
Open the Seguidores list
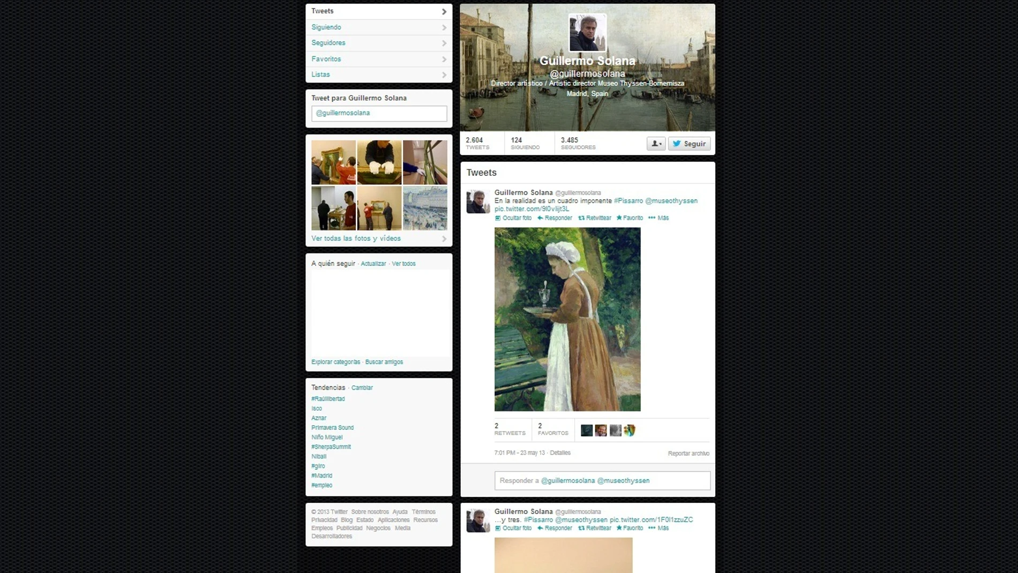[379, 43]
